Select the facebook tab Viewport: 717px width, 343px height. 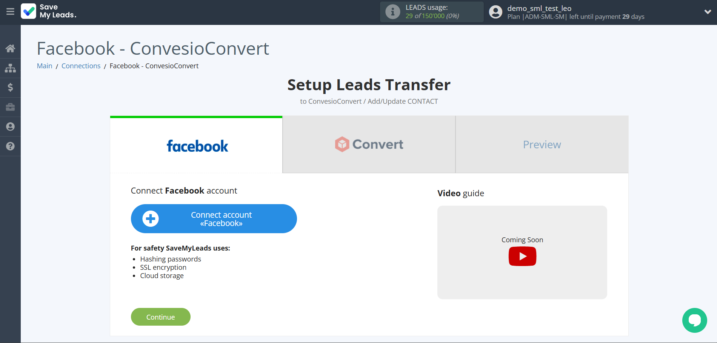pyautogui.click(x=196, y=145)
